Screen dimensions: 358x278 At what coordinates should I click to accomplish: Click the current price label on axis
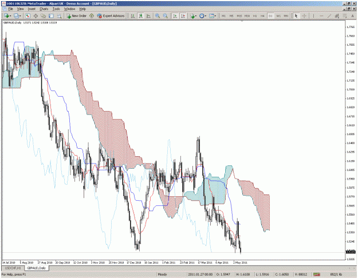(351, 252)
